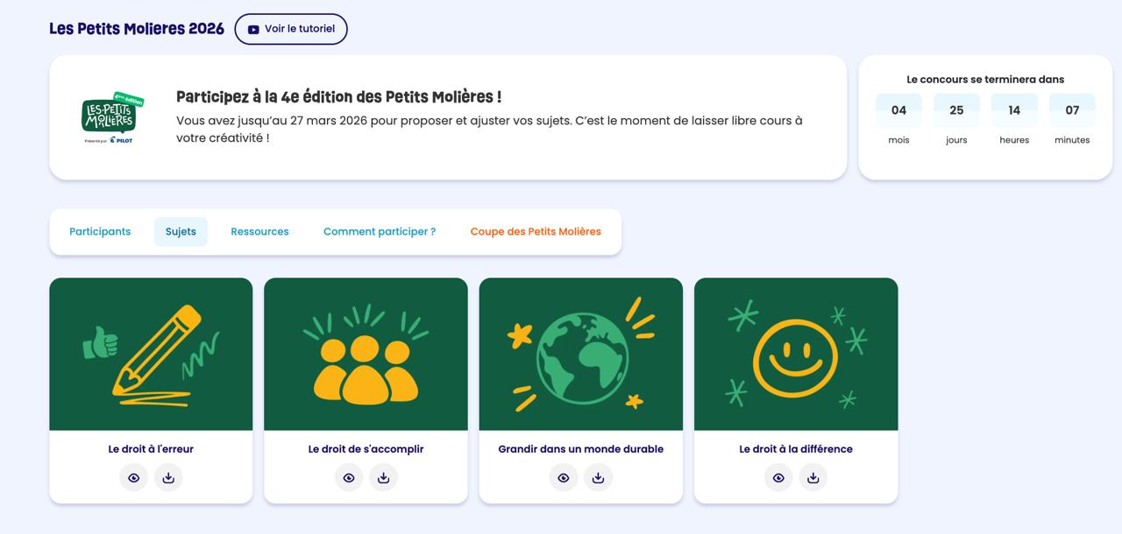Viewport: 1122px width, 534px height.
Task: Toggle the preview eye on "Grandir dans un monde durable"
Action: 564,477
